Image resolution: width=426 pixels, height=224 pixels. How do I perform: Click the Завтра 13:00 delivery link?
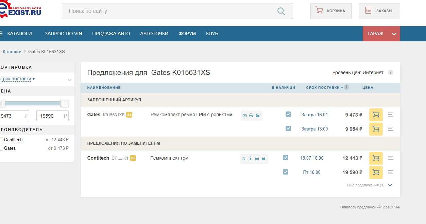(x=314, y=129)
